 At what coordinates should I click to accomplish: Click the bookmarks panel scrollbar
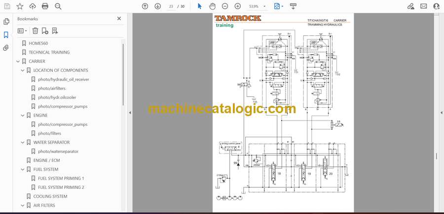pyautogui.click(x=123, y=75)
